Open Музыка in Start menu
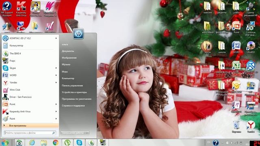Image resolution: width=260 pixels, height=146 pixels. 66,64
